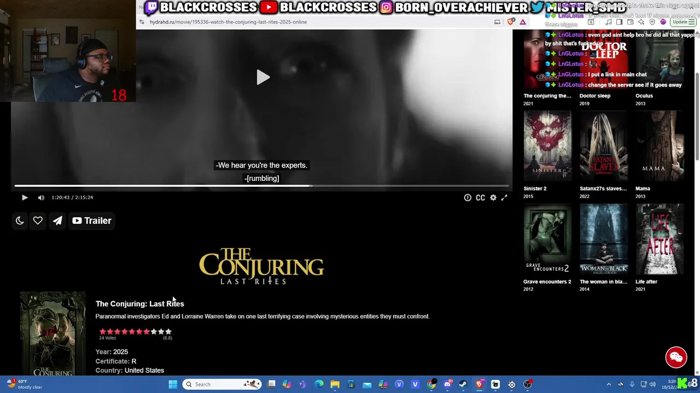Click The Conjuring: Last Rites title heading
Screen dimensions: 700x393
[x=140, y=303]
